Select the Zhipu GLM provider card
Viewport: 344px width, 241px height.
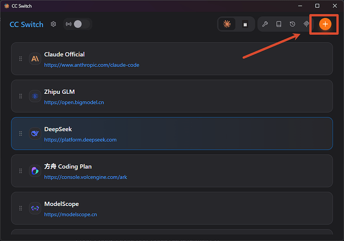click(x=172, y=96)
